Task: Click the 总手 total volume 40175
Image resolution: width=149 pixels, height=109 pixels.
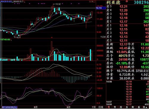Action: click(123, 56)
